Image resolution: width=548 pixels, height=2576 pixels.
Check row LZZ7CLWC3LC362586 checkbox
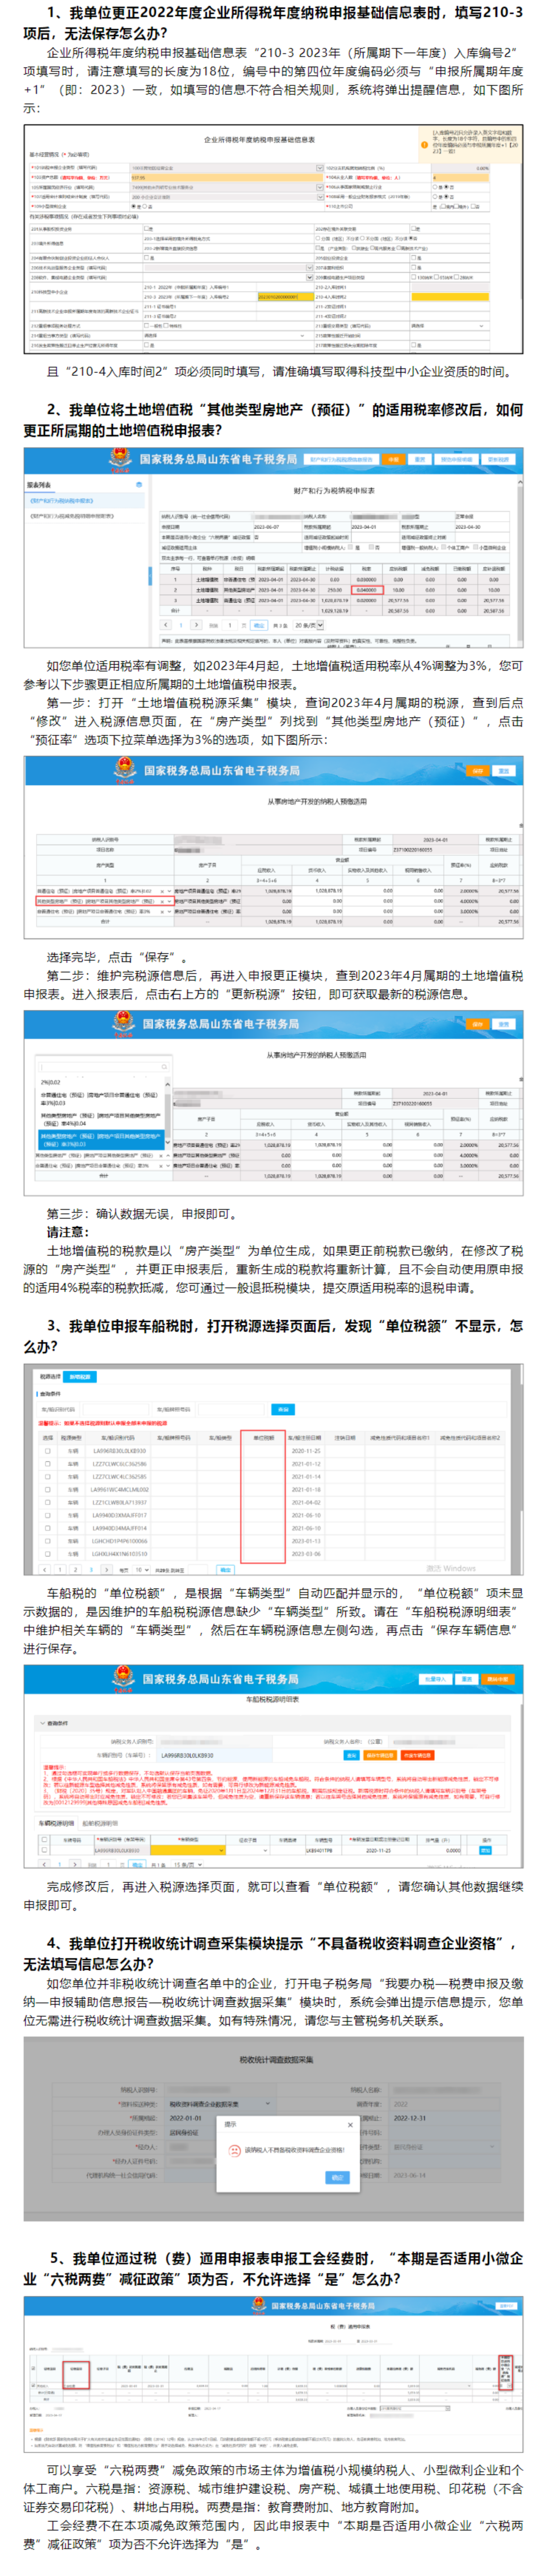point(48,1464)
